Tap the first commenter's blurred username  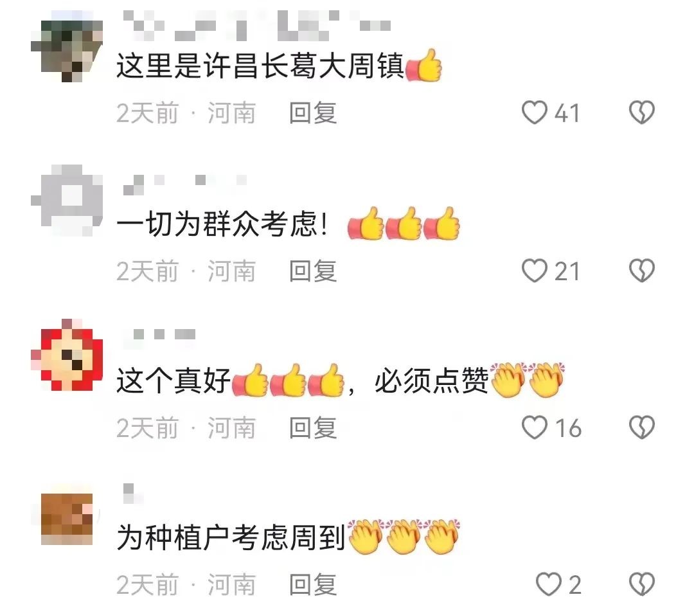[x=256, y=25]
